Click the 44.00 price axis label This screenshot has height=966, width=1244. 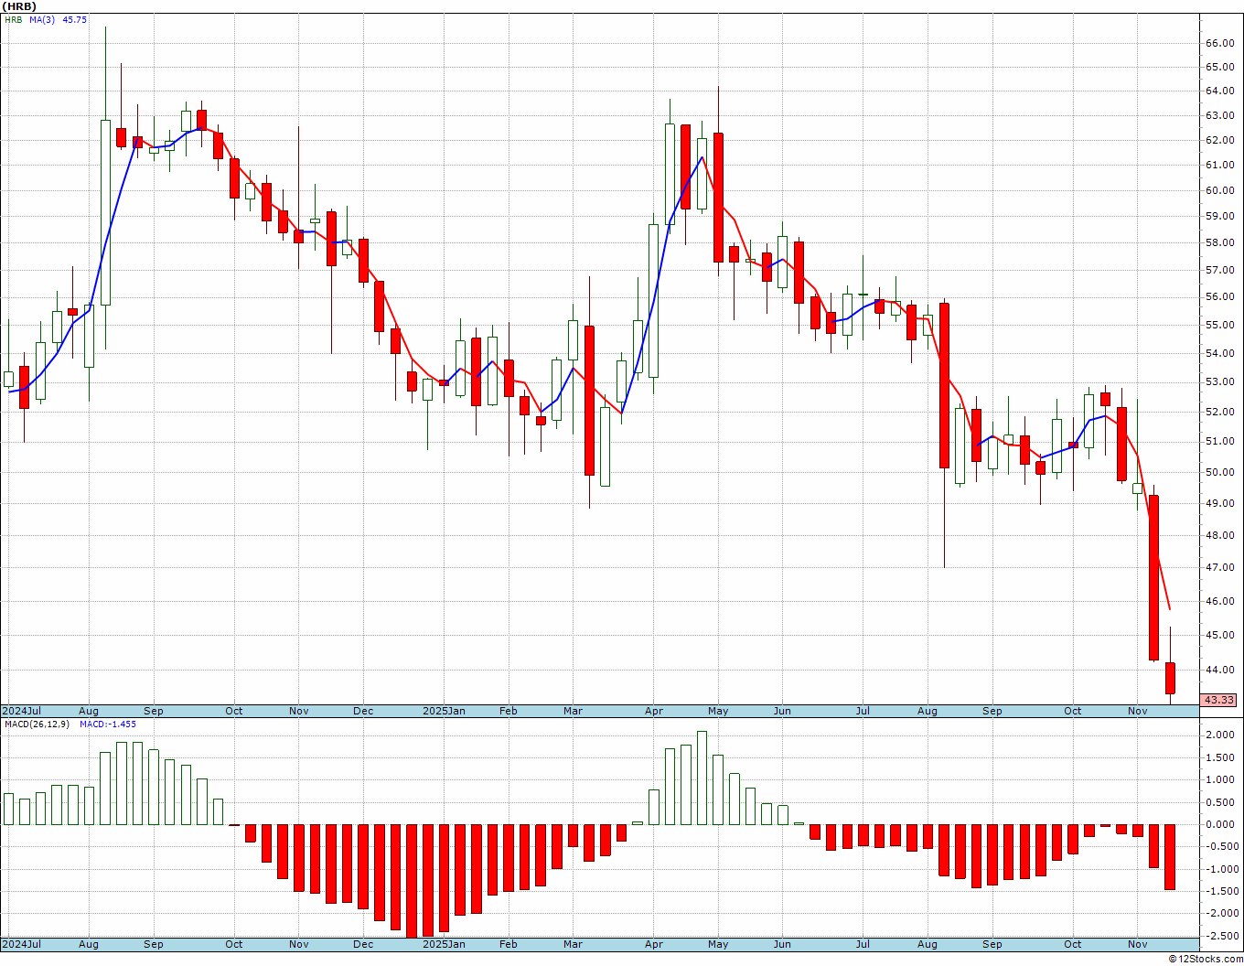click(1219, 670)
